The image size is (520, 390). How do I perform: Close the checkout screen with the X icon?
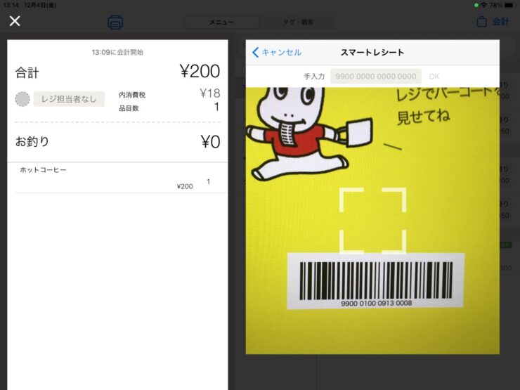tap(15, 21)
